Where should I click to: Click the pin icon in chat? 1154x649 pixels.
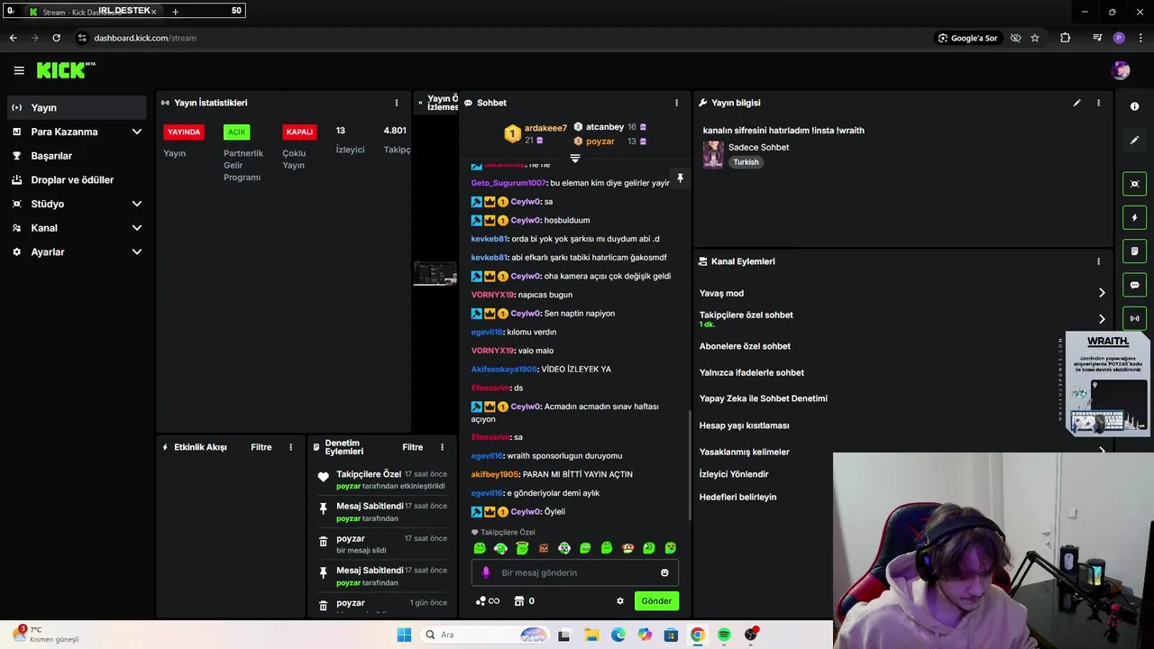(x=680, y=178)
